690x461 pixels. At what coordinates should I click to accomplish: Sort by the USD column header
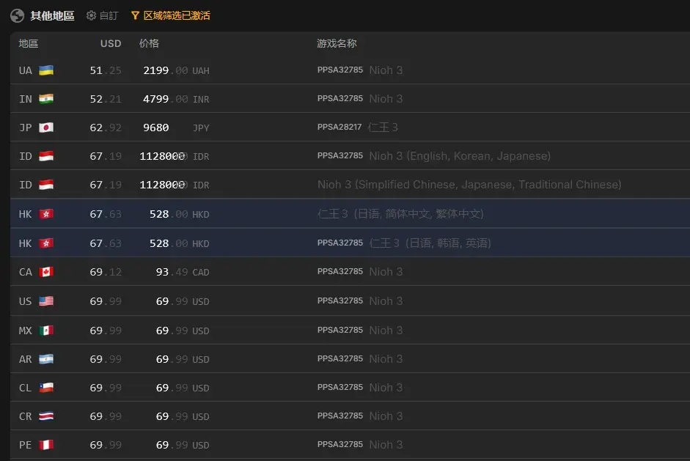point(111,43)
